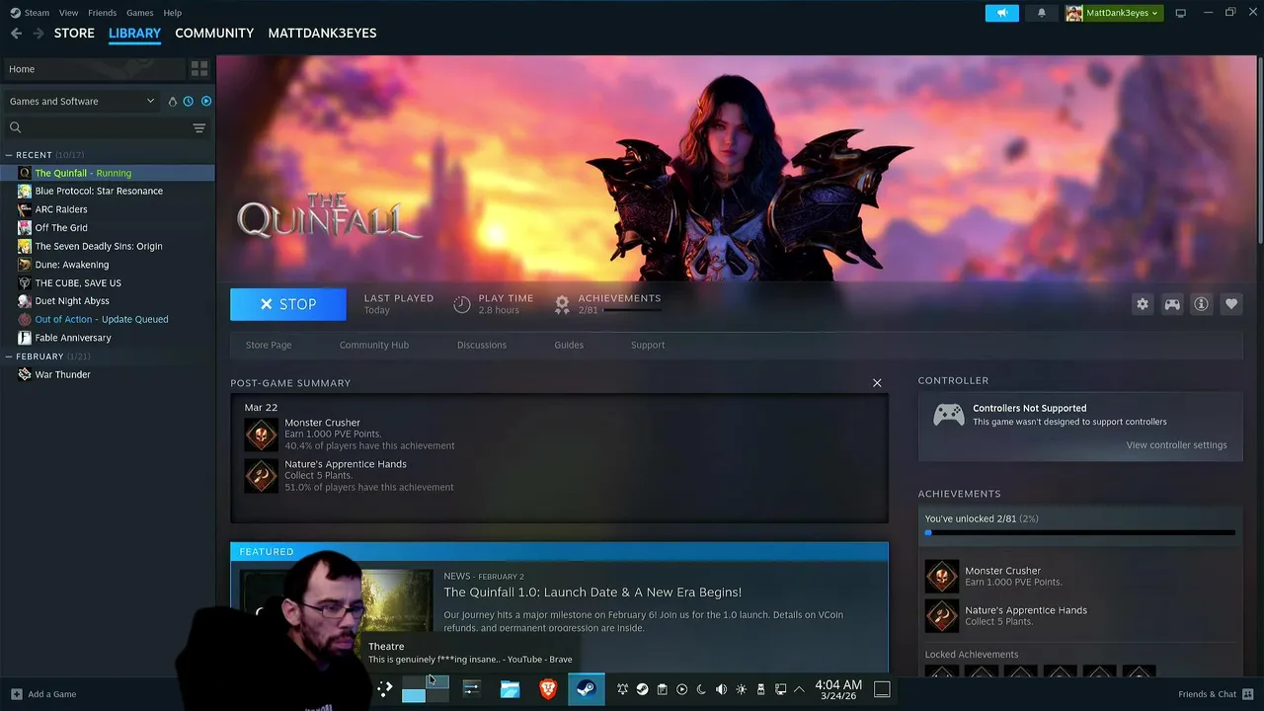
Task: Open the night light moon tray icon
Action: 701,689
